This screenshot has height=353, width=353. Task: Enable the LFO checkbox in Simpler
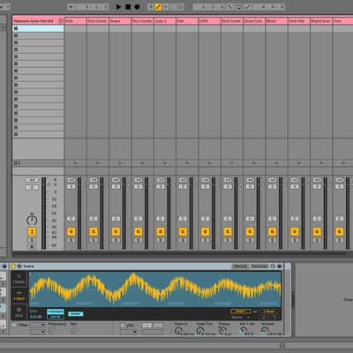click(123, 326)
